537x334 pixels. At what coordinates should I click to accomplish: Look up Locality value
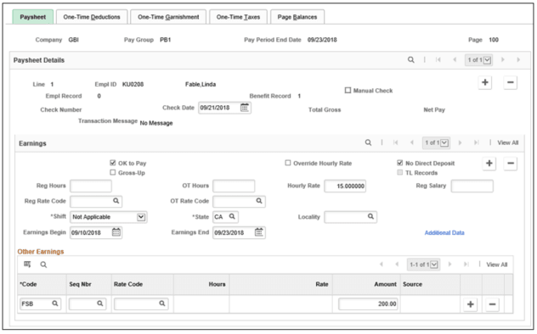(x=370, y=216)
